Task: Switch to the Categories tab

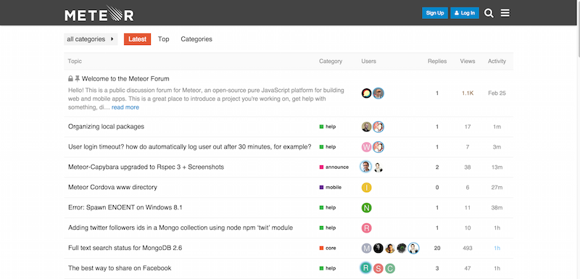Action: [196, 39]
